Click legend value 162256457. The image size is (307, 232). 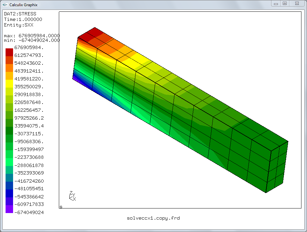tap(29, 110)
